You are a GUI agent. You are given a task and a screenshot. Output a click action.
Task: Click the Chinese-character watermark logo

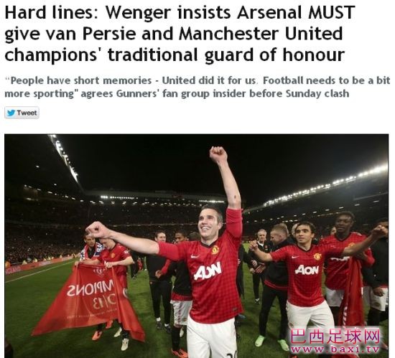click(x=335, y=336)
